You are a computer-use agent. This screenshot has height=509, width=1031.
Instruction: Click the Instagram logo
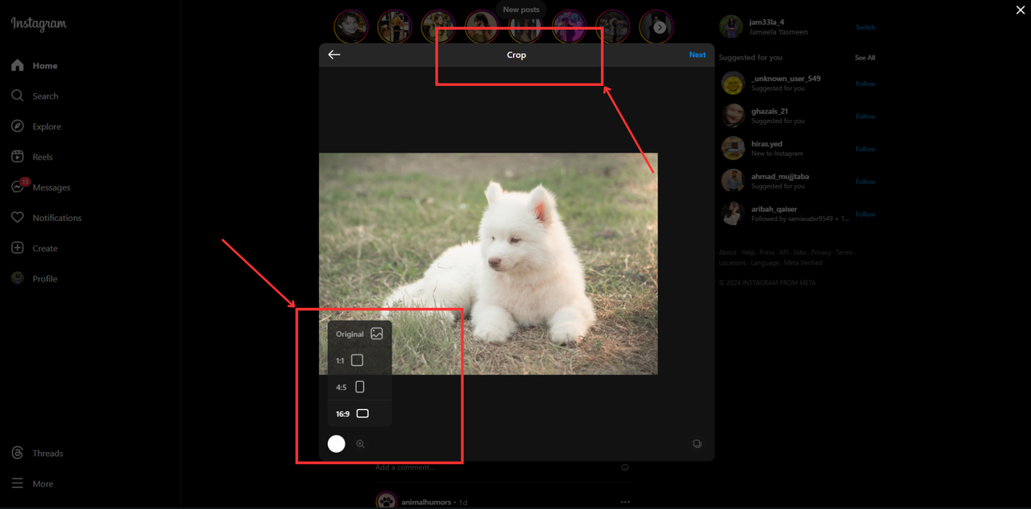(39, 24)
